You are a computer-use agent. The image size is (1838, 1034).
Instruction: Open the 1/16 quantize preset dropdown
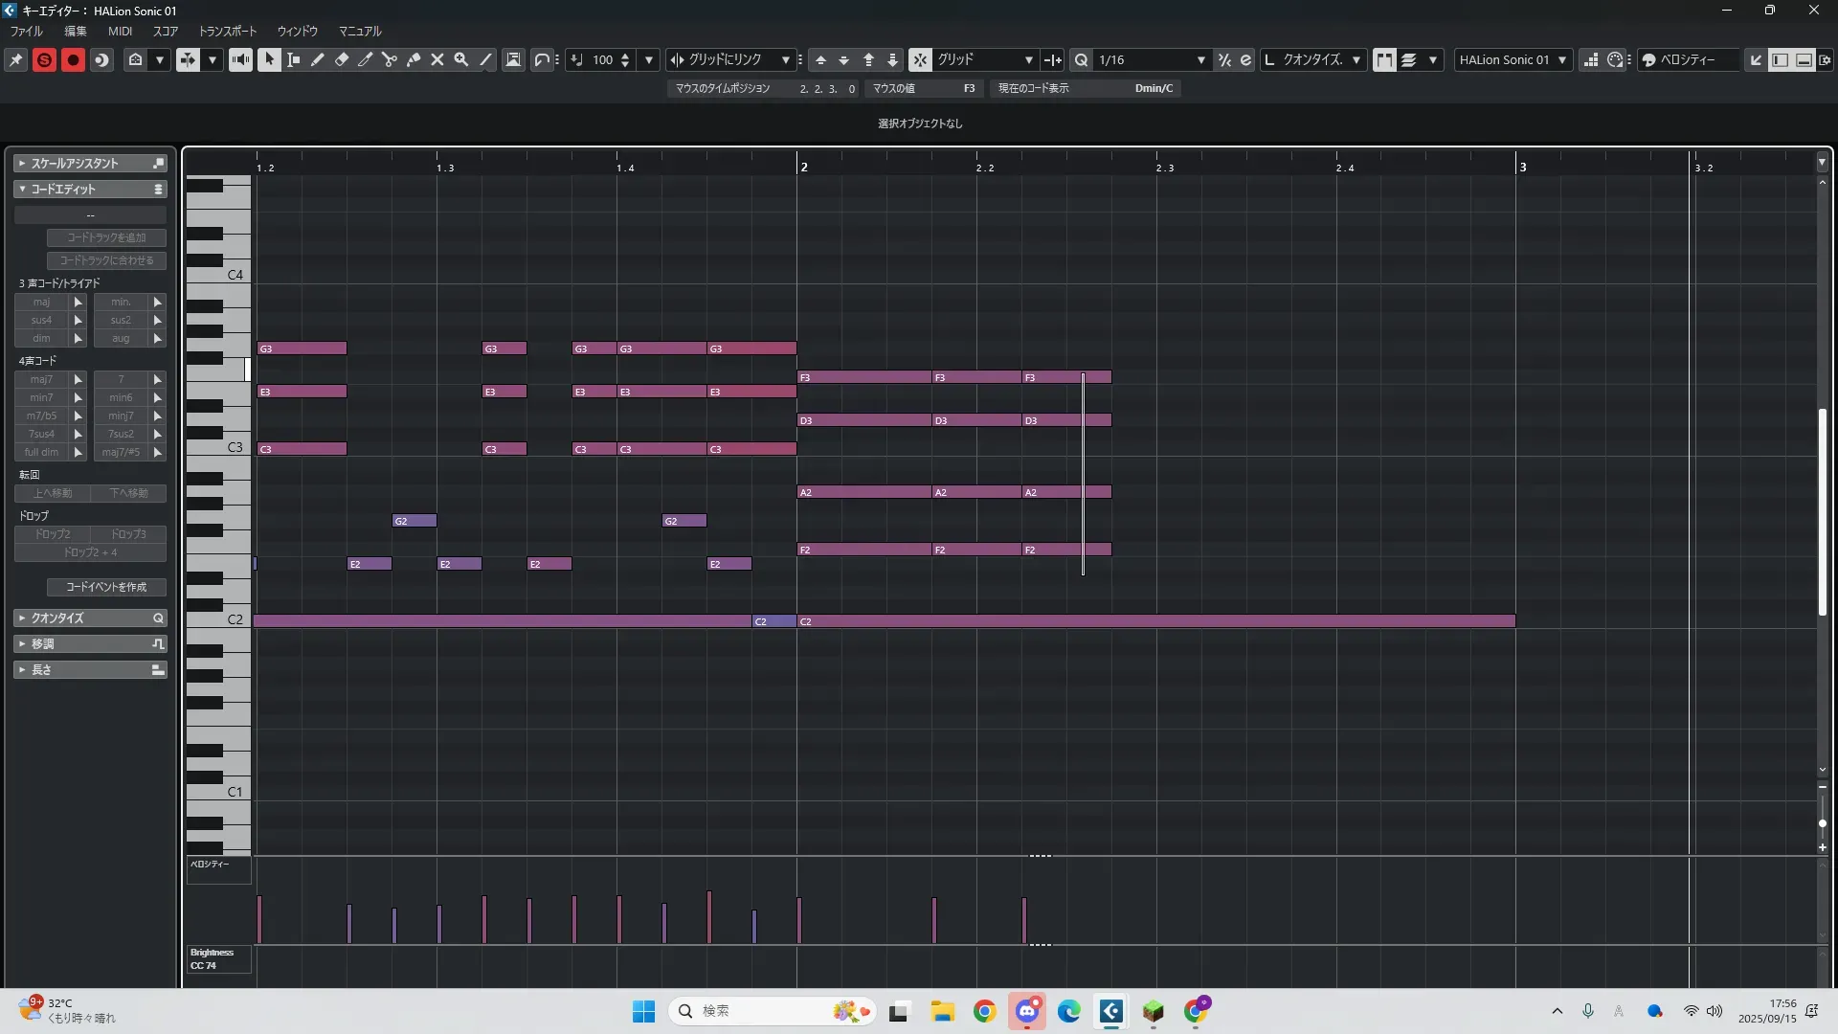(x=1200, y=59)
